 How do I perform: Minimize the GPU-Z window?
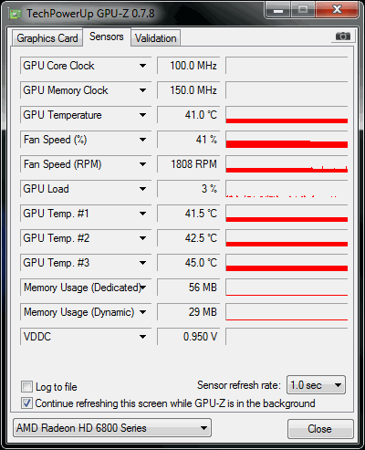[x=277, y=10]
